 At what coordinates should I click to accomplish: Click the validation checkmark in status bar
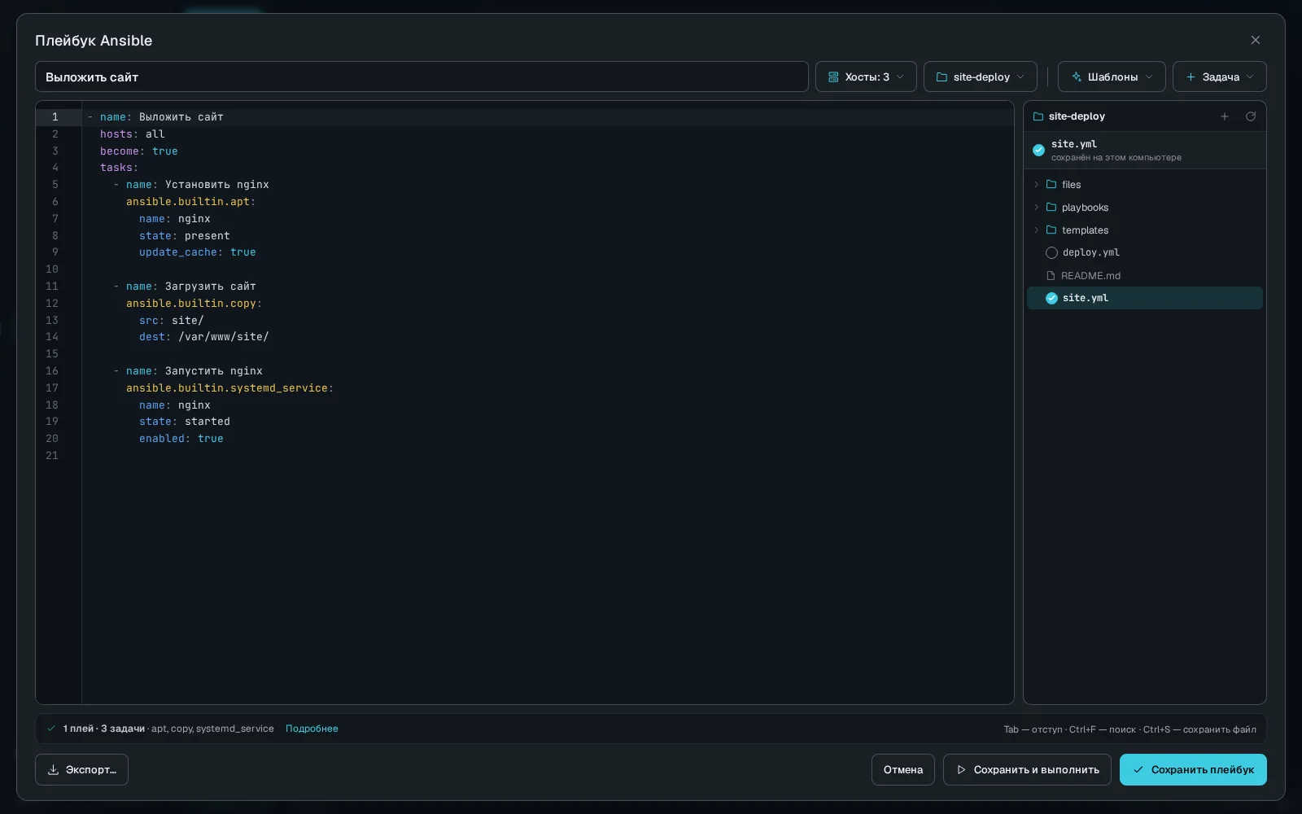51,729
